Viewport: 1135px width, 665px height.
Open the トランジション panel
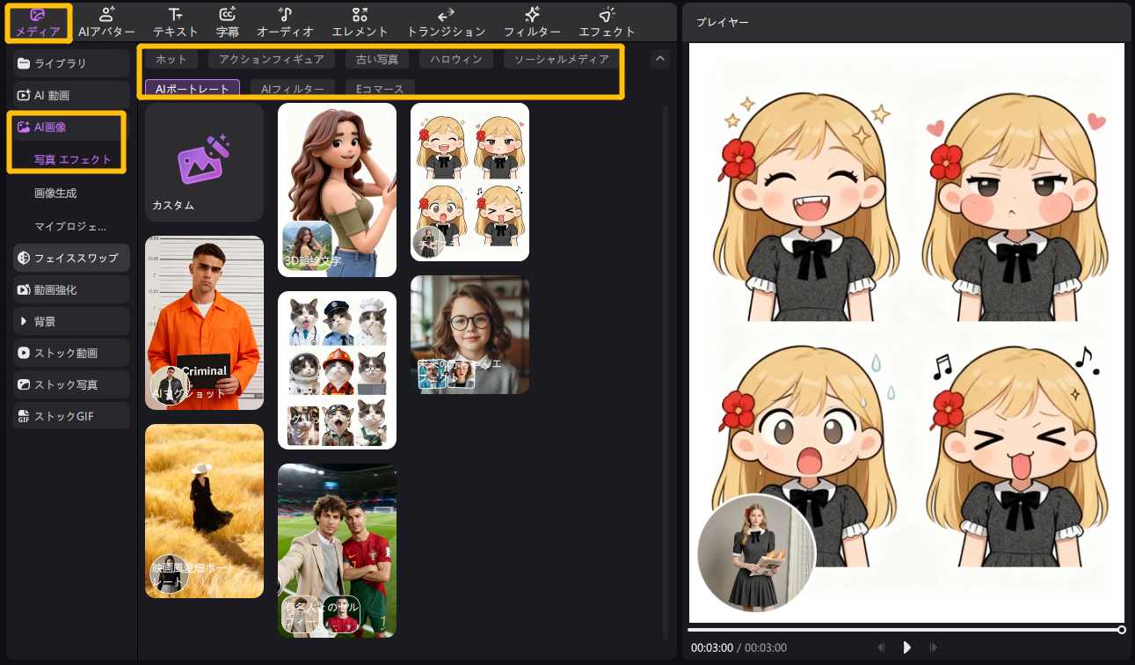pos(446,22)
